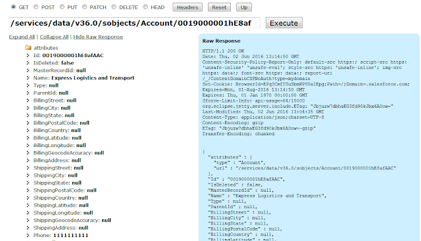The height and width of the screenshot is (241, 421).
Task: Expand arrow beside ShippingLongitude
Action: 28,213
